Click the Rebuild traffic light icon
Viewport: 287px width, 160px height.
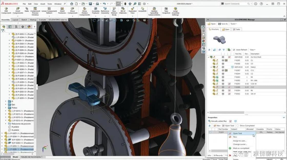point(125,4)
